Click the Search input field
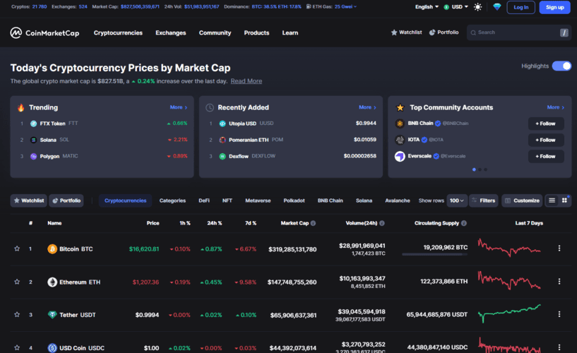577x353 pixels. point(519,32)
